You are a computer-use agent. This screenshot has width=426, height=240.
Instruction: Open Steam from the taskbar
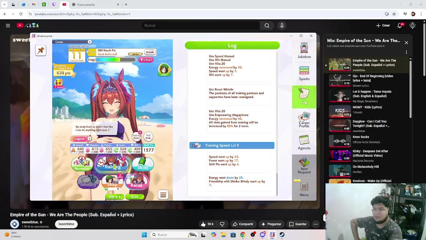282,235
